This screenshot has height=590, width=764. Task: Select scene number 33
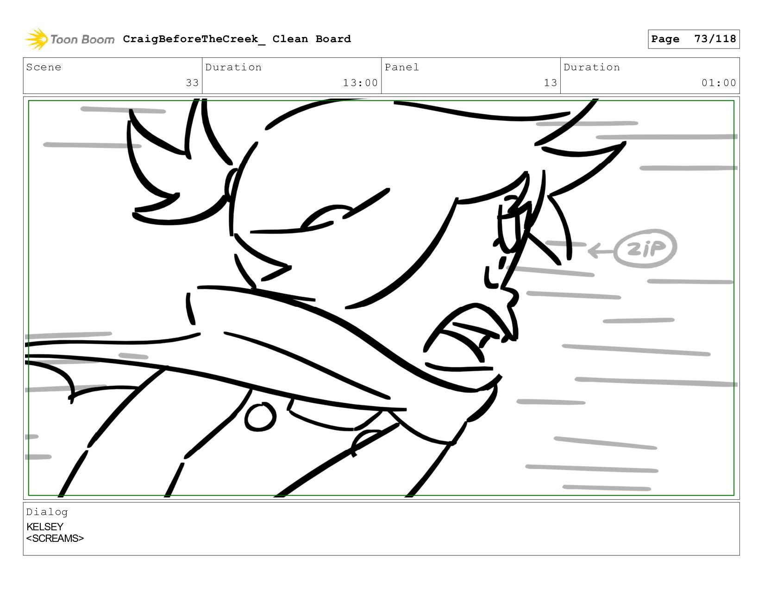[x=192, y=83]
